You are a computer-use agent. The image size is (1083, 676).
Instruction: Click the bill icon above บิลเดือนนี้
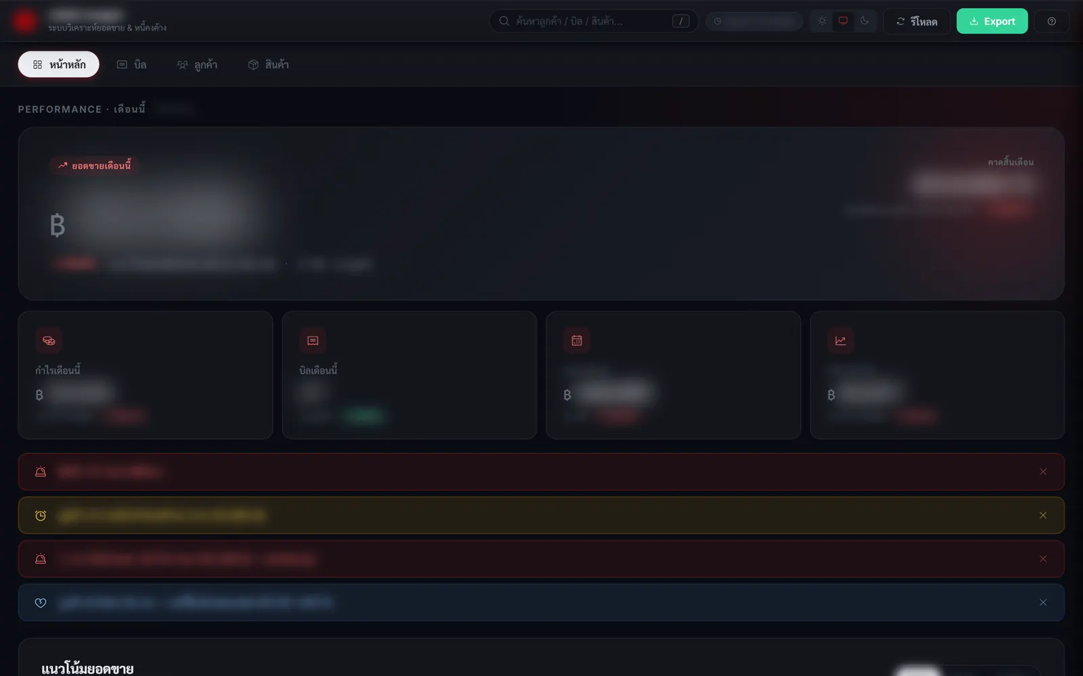click(x=313, y=341)
